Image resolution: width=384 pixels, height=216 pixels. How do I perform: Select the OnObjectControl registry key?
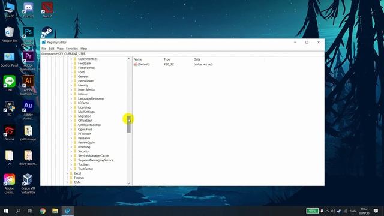click(x=89, y=125)
